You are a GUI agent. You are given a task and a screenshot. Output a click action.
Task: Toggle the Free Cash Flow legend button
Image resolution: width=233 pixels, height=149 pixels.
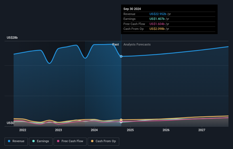click(70, 141)
